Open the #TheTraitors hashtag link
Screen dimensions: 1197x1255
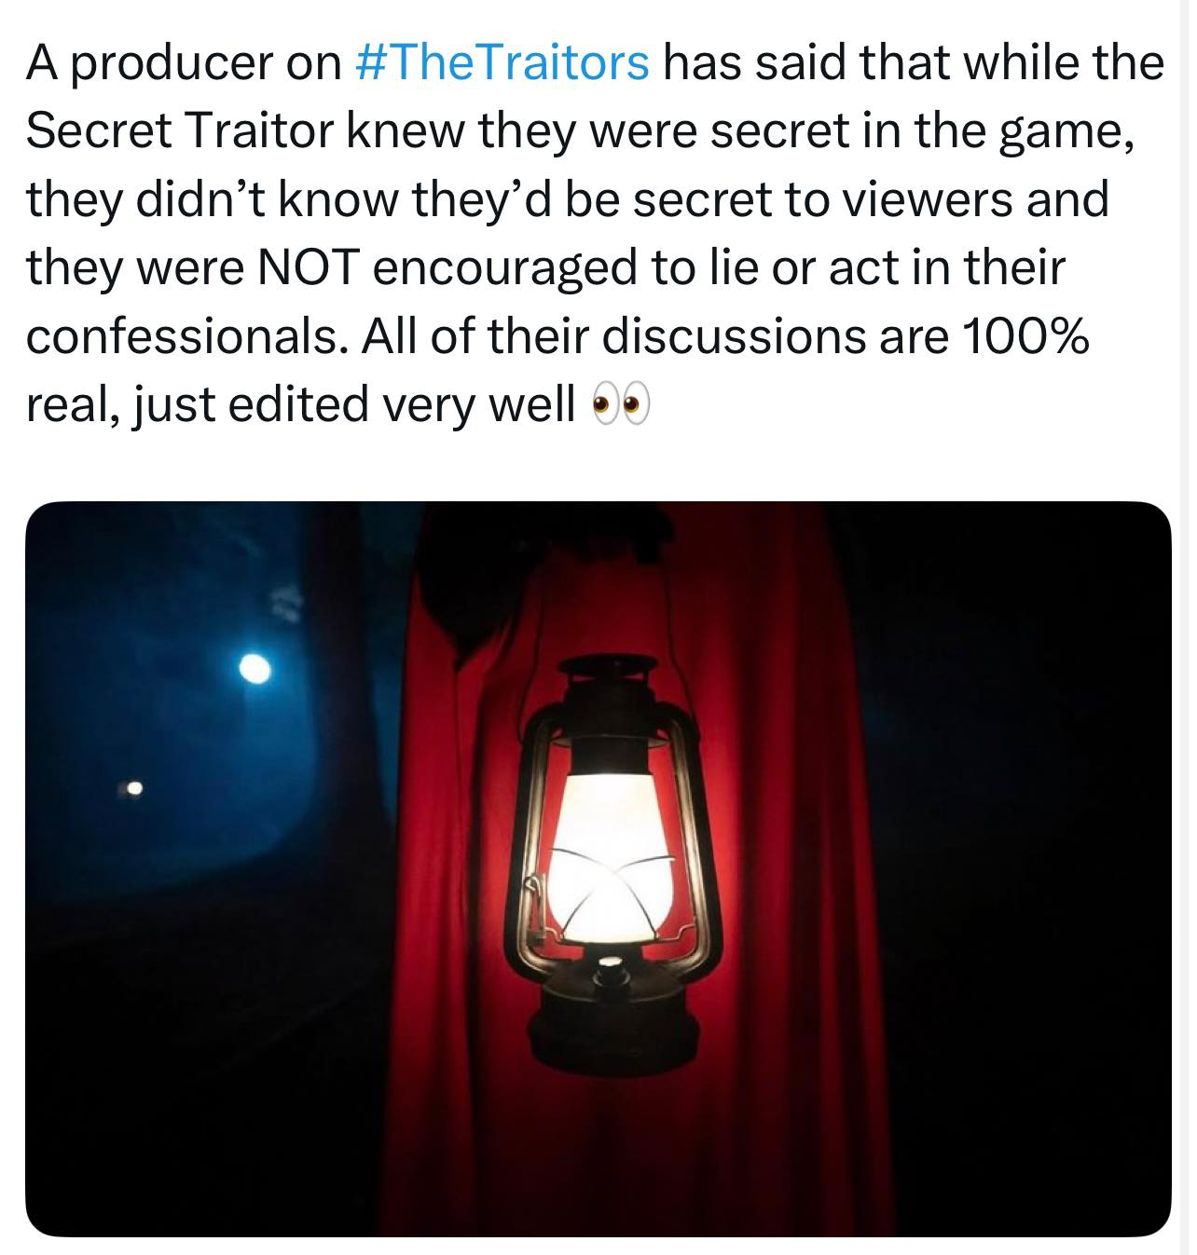pos(502,63)
